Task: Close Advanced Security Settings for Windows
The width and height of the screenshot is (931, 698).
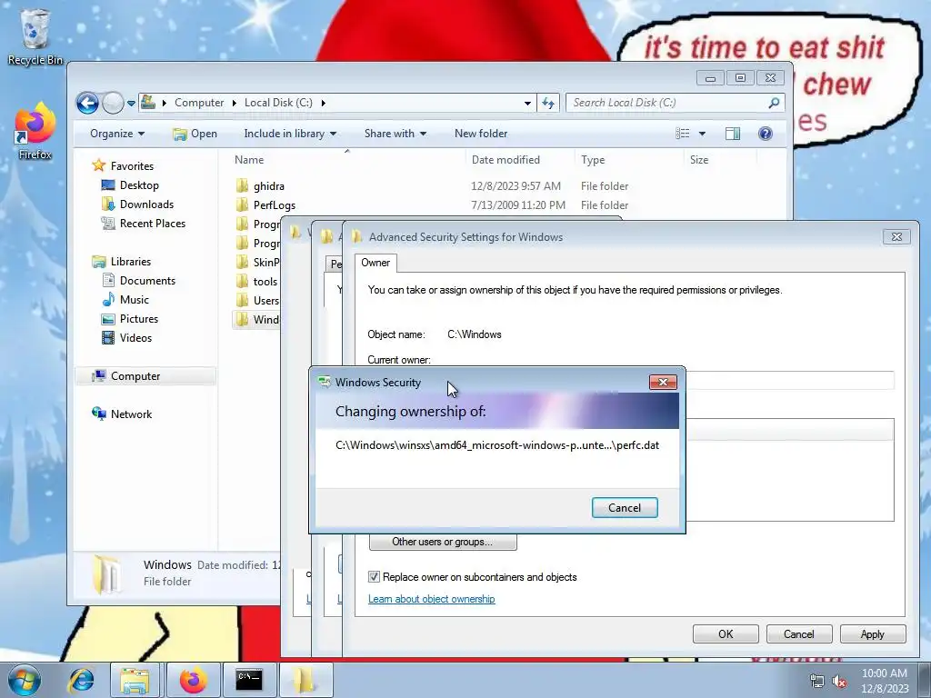Action: tap(896, 237)
